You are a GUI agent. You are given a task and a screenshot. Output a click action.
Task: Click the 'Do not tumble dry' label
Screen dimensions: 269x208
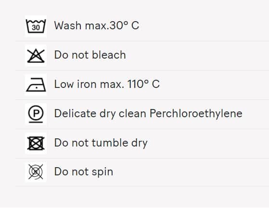point(101,143)
